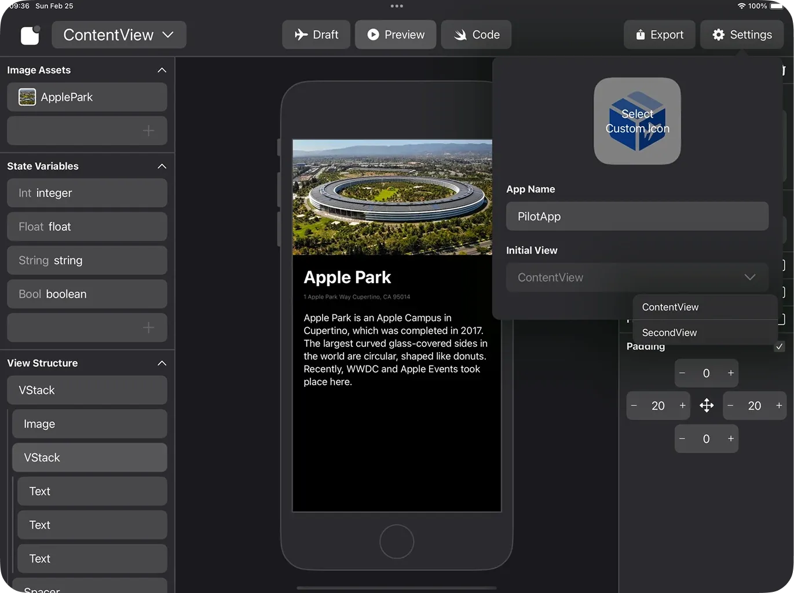Viewport: 794px width, 593px height.
Task: Collapse the Image Assets section
Action: pyautogui.click(x=162, y=70)
